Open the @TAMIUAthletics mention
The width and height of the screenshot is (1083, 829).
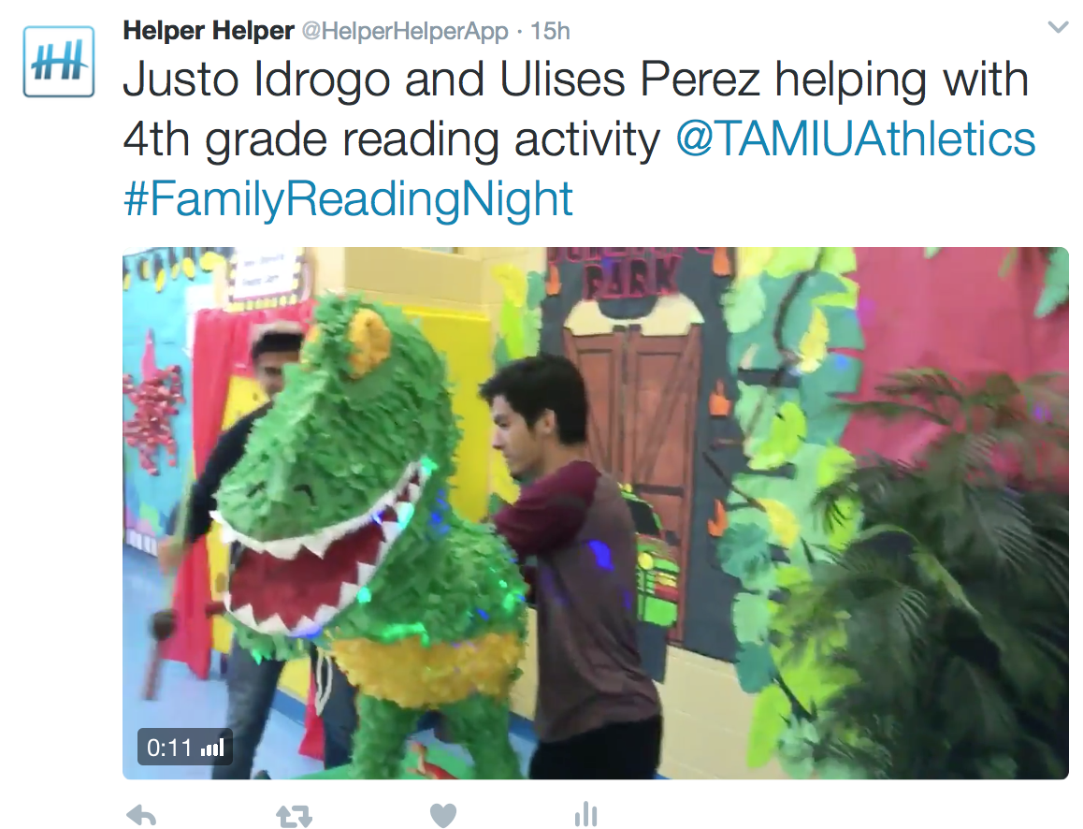855,138
